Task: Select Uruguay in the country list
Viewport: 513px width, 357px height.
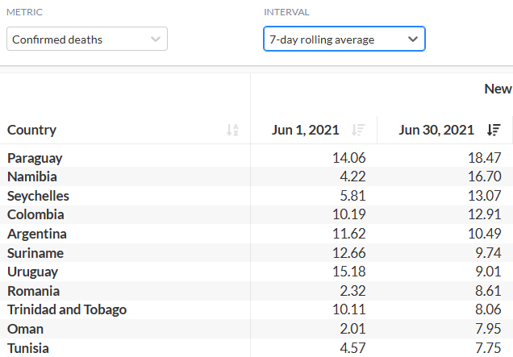Action: coord(33,272)
